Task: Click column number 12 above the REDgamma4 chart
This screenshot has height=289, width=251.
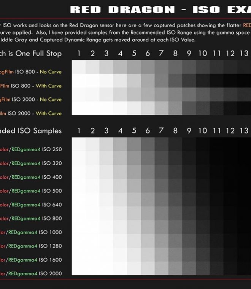Action: pyautogui.click(x=230, y=131)
